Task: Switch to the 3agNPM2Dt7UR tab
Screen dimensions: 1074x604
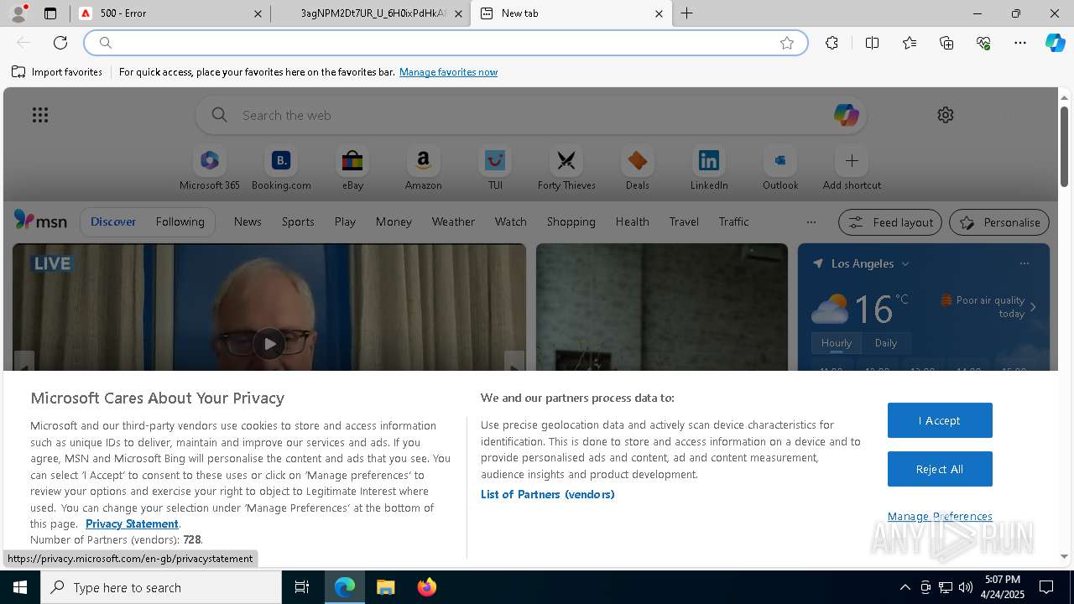Action: click(x=370, y=13)
